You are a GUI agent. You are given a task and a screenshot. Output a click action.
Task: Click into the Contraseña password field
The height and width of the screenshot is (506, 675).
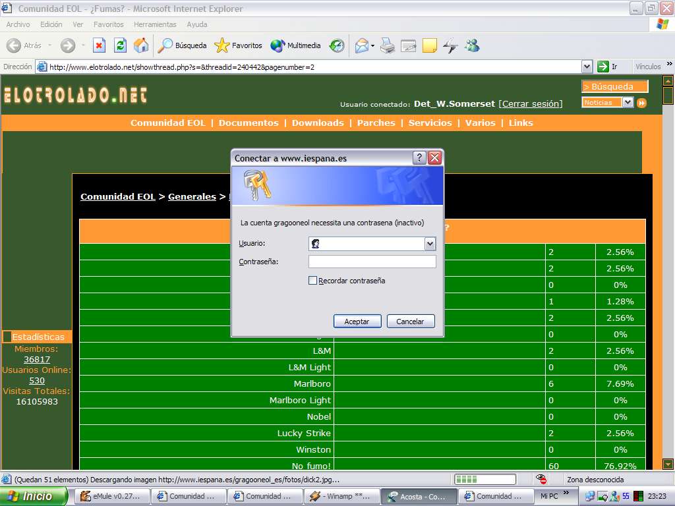click(372, 262)
